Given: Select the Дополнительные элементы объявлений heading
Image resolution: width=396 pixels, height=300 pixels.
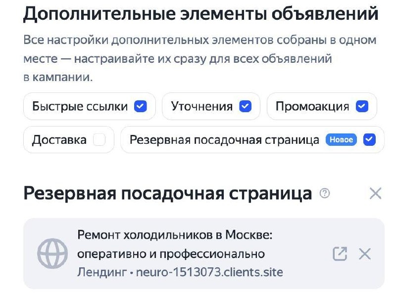Looking at the screenshot, I should [197, 13].
